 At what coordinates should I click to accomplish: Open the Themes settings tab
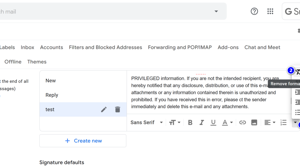click(x=37, y=62)
